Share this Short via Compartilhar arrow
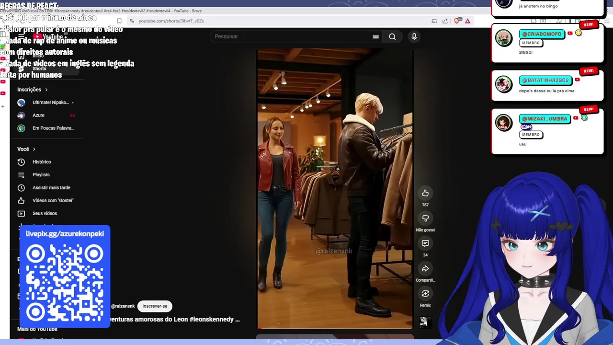Screen dimensions: 613x345 (425, 269)
